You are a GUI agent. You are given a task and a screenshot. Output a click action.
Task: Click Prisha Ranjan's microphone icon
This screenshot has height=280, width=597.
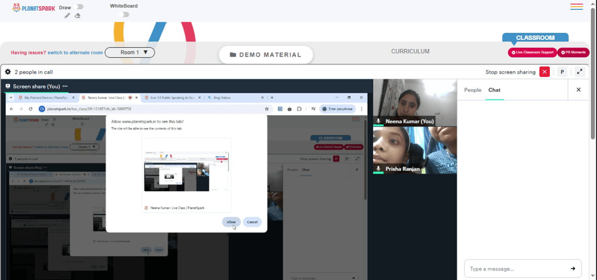378,169
